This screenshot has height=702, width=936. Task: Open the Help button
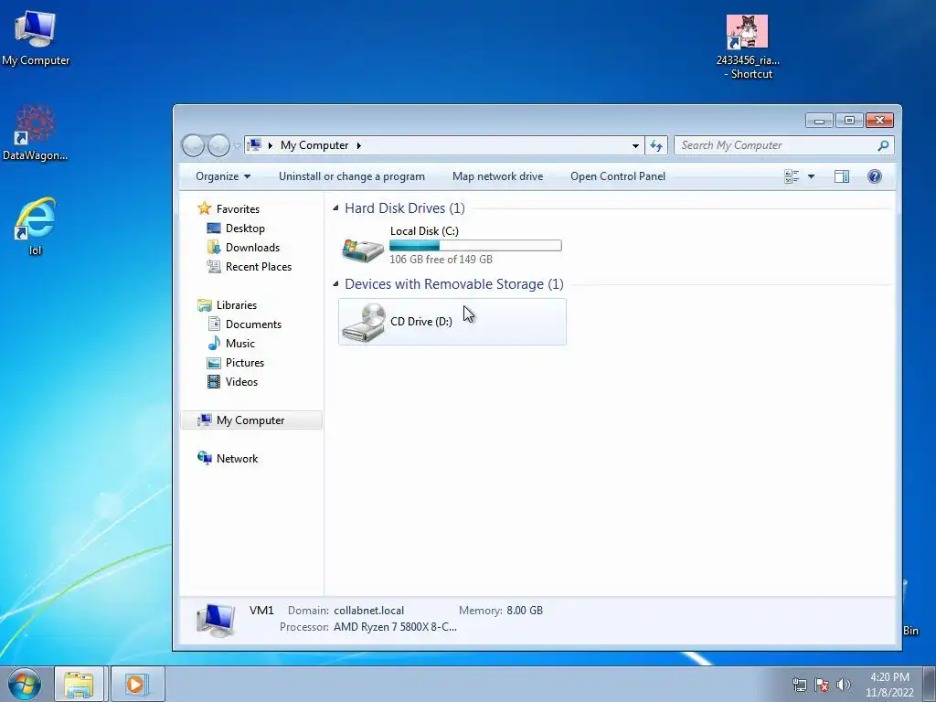click(x=875, y=176)
